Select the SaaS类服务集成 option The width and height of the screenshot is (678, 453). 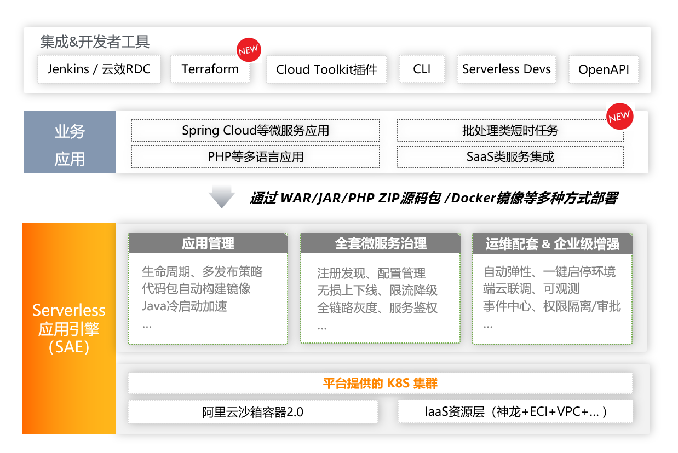510,157
